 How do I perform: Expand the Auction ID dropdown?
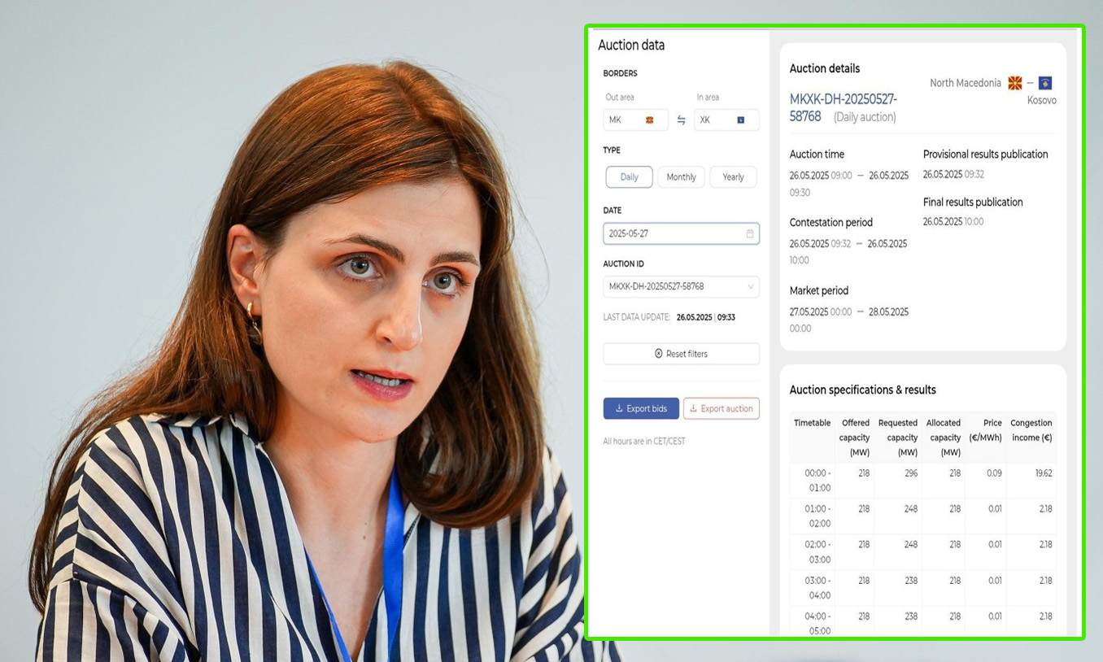[x=681, y=286]
